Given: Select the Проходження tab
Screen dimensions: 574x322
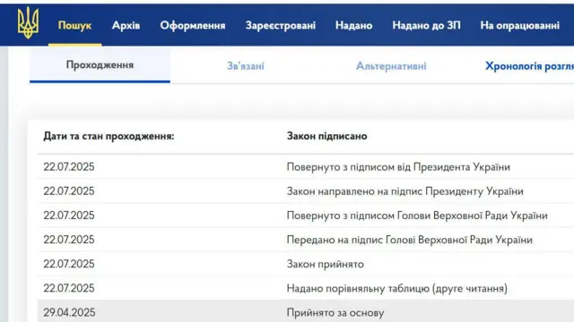Looking at the screenshot, I should (100, 65).
